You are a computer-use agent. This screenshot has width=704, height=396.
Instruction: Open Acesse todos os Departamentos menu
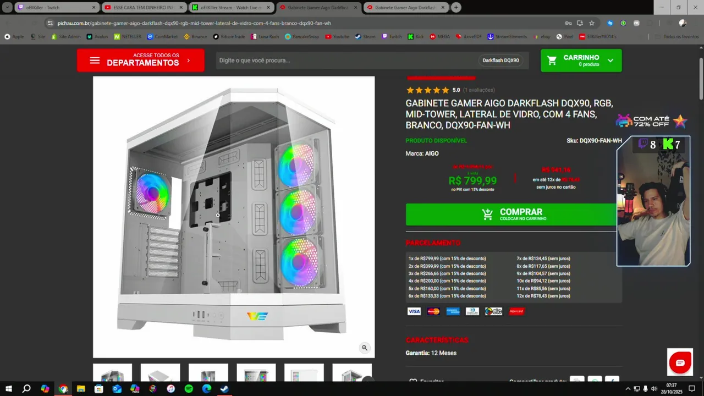tap(141, 61)
